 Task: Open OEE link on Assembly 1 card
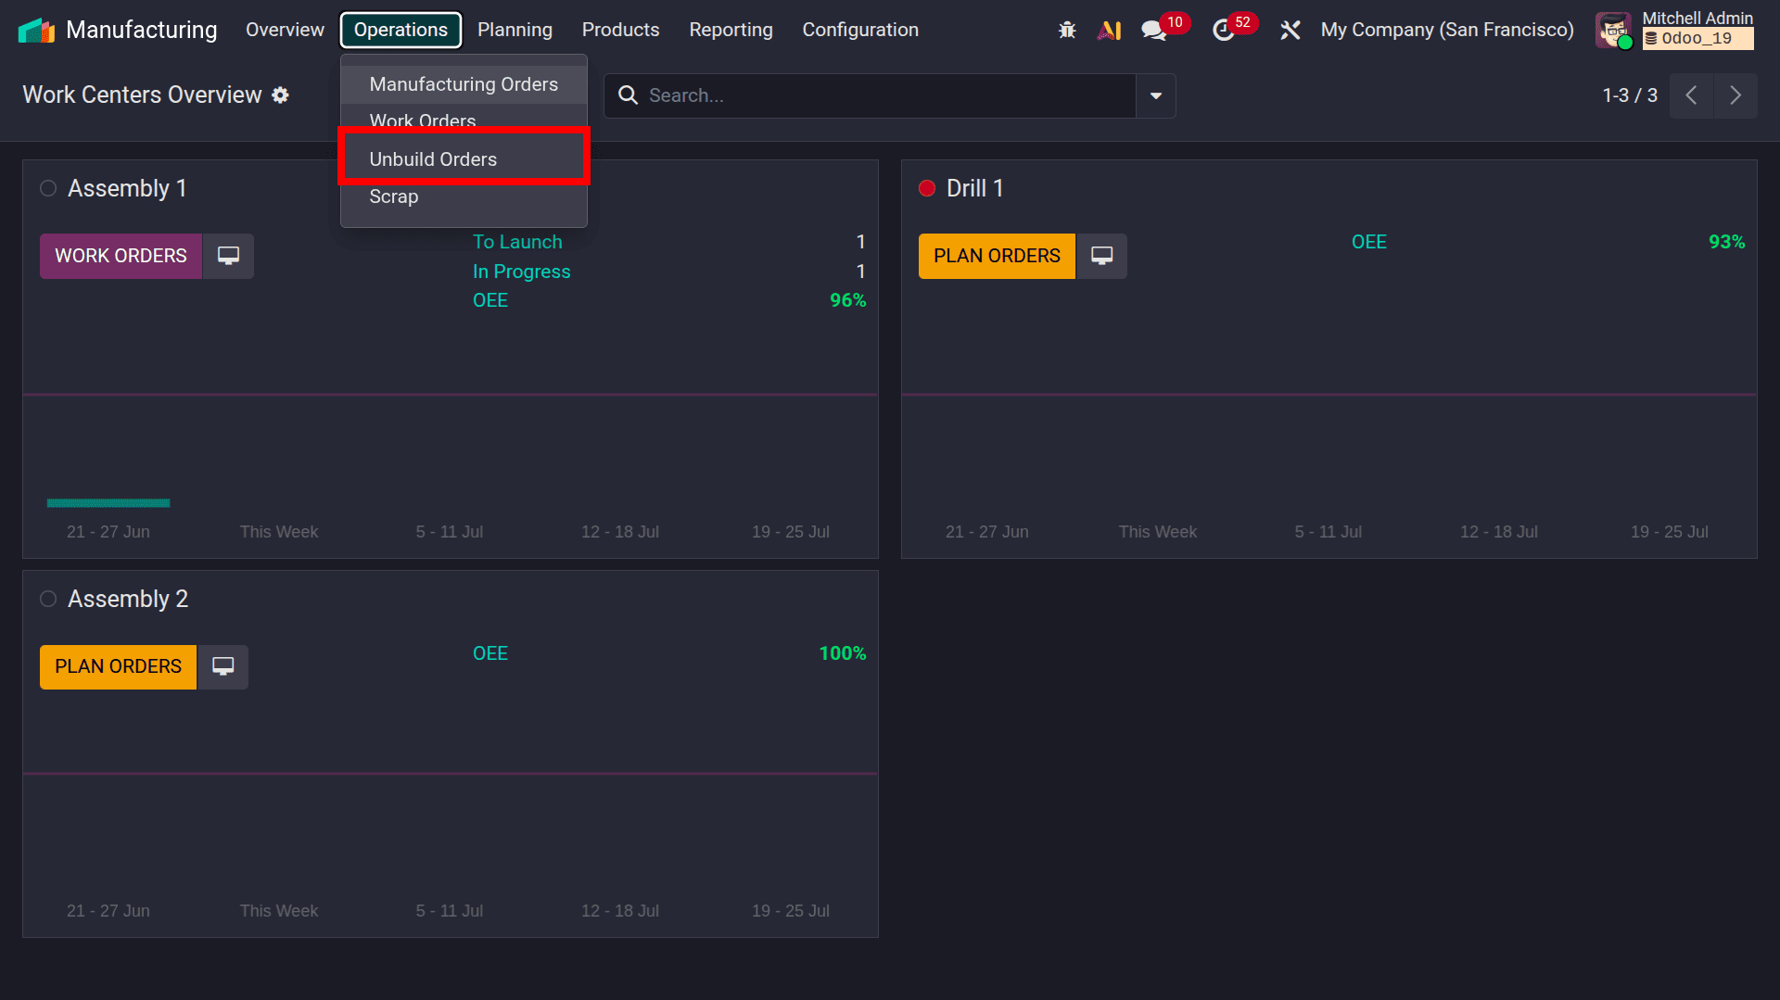[490, 300]
